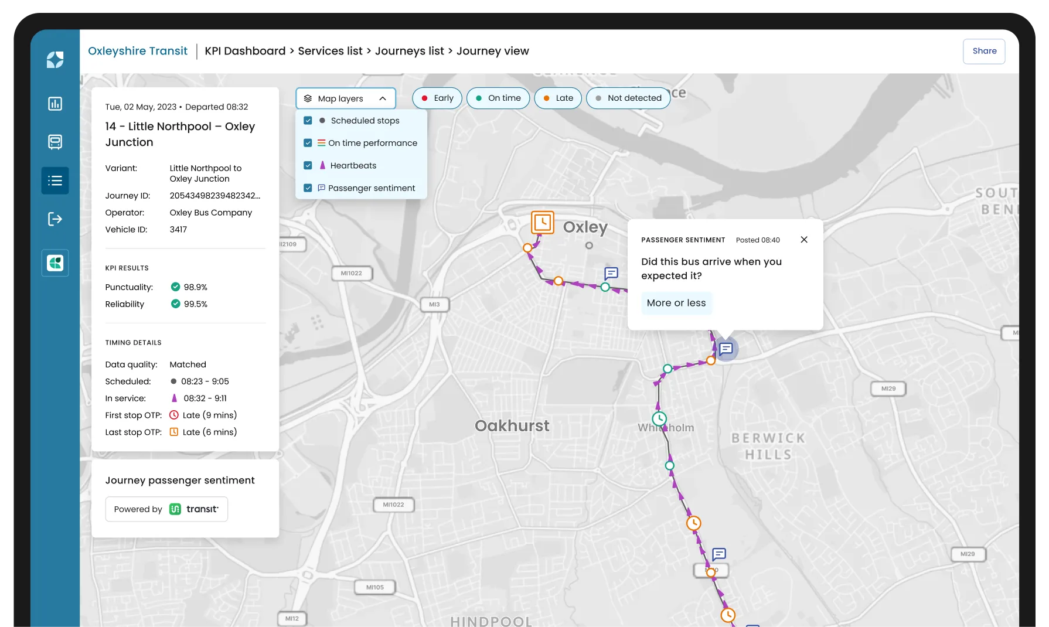Click the Last stop OTP orange clock icon

174,432
